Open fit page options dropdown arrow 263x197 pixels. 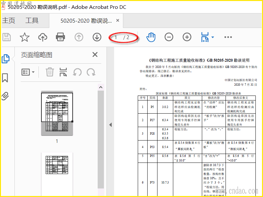pos(213,37)
